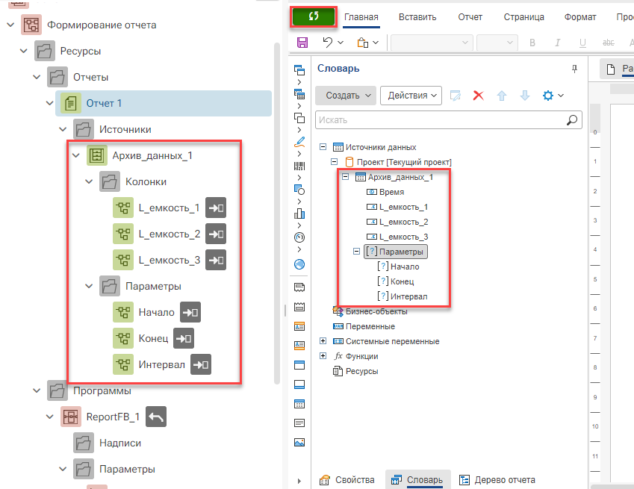The height and width of the screenshot is (489, 634).
Task: Select Ресурсы item in dictionary
Action: (362, 371)
